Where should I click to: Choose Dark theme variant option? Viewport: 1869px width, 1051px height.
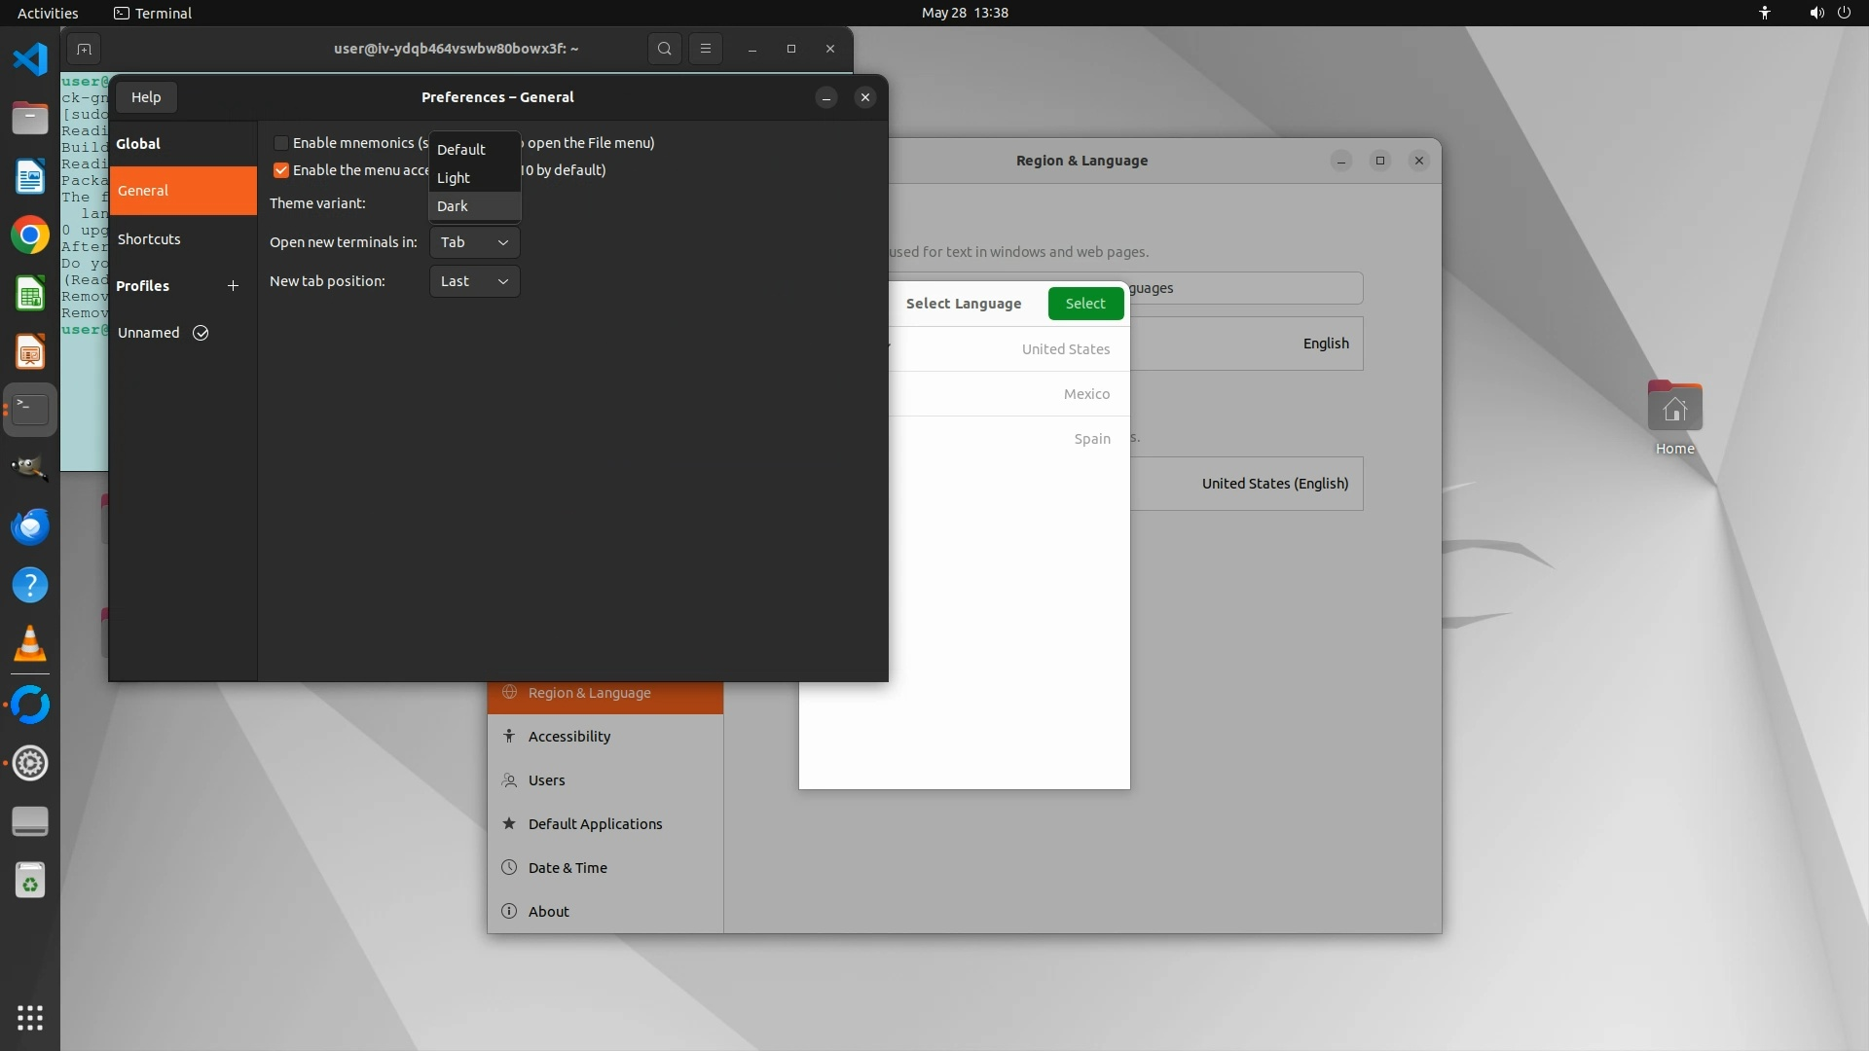coord(454,206)
